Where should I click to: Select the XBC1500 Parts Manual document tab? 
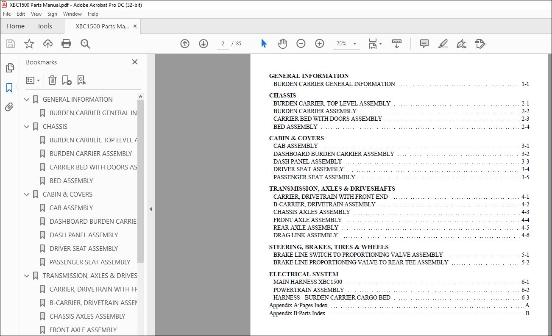(102, 26)
